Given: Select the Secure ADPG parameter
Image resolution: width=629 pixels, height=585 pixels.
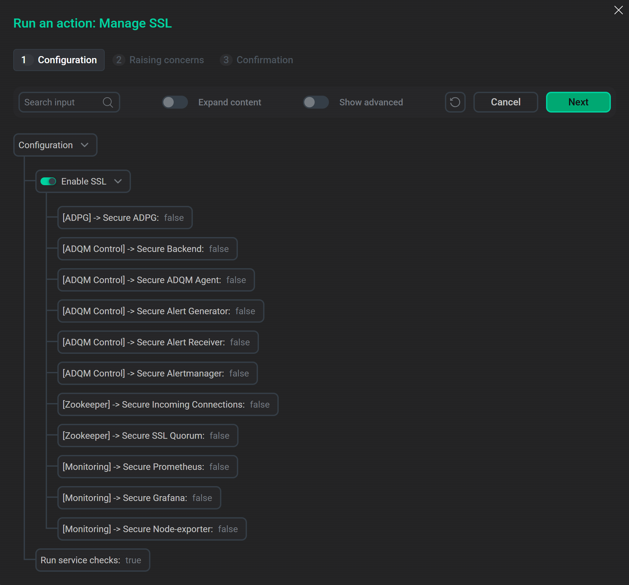Looking at the screenshot, I should tap(125, 218).
